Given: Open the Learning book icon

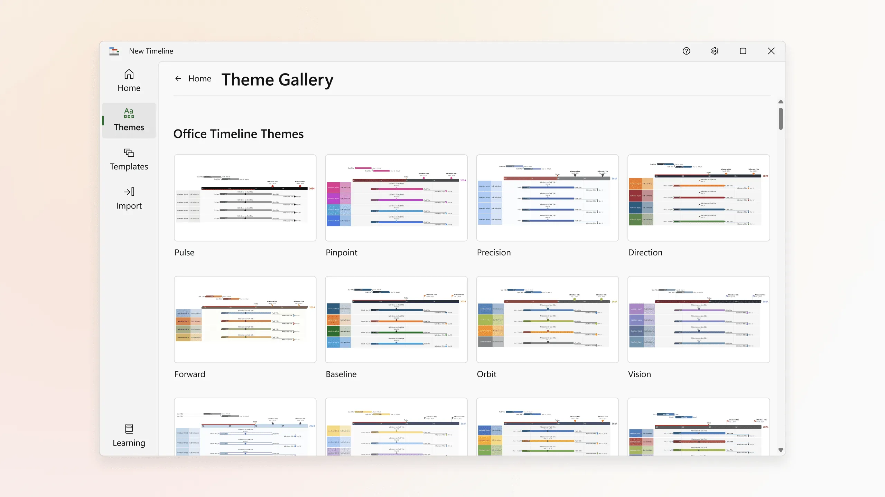Looking at the screenshot, I should pos(129,429).
